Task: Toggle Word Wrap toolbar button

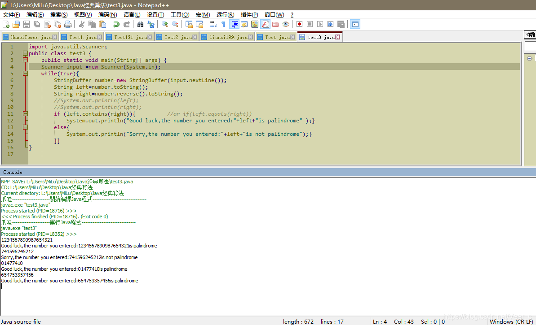Action: 213,24
